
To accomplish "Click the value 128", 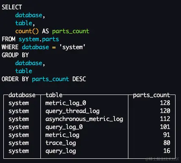I will click(x=165, y=103).
